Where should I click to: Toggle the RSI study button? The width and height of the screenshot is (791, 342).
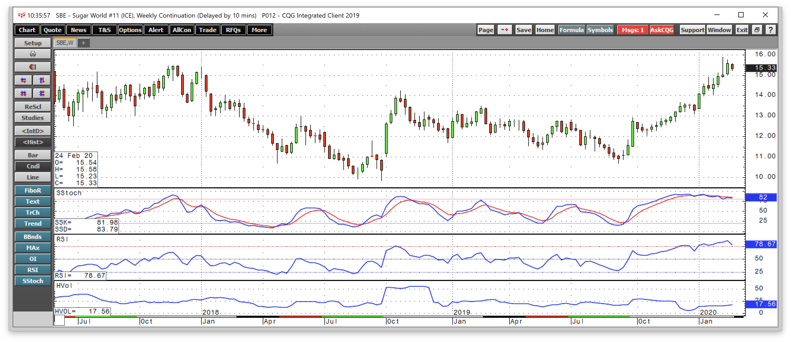point(33,270)
